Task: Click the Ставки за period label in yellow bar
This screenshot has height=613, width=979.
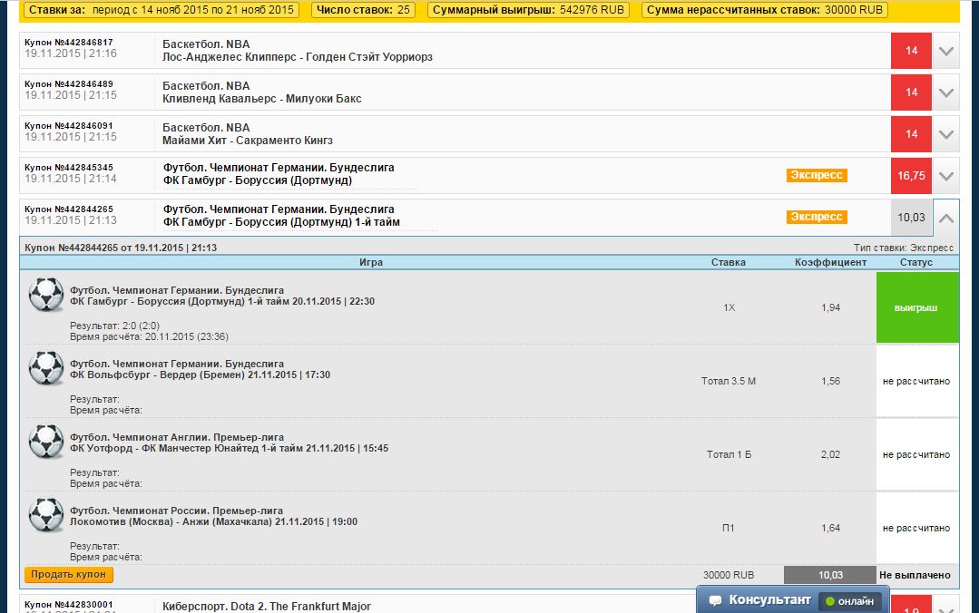Action: (x=162, y=10)
